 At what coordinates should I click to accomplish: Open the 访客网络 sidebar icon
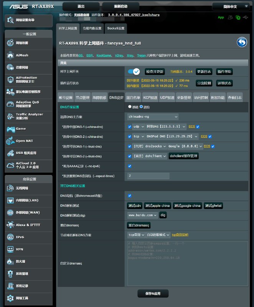tap(10, 68)
